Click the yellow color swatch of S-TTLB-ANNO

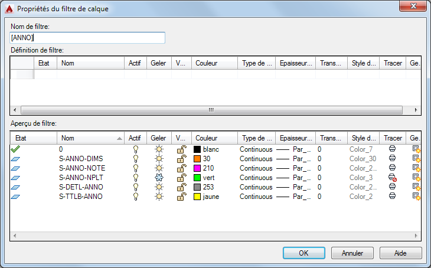point(197,197)
